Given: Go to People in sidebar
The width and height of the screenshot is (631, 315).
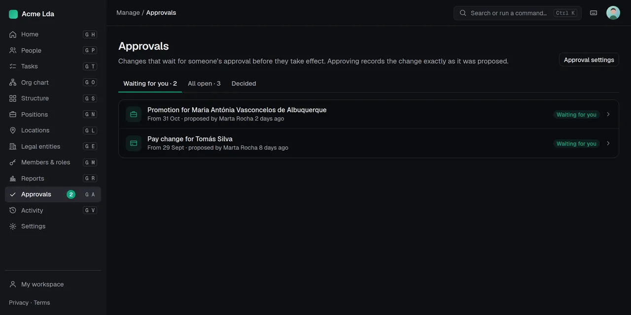Looking at the screenshot, I should tap(53, 50).
